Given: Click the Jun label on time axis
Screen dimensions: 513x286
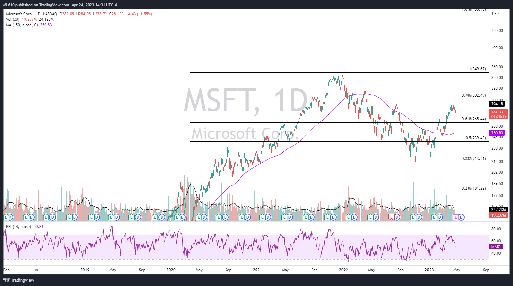Looking at the screenshot, I should [35, 270].
